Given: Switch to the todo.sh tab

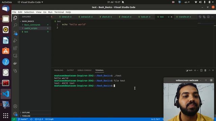Looking at the screenshot, I should click(x=144, y=17).
